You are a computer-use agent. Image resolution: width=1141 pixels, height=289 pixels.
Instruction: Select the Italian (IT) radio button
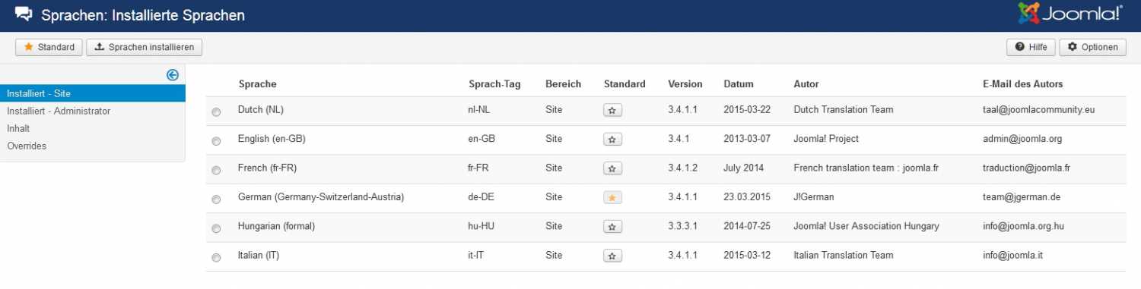pyautogui.click(x=216, y=258)
